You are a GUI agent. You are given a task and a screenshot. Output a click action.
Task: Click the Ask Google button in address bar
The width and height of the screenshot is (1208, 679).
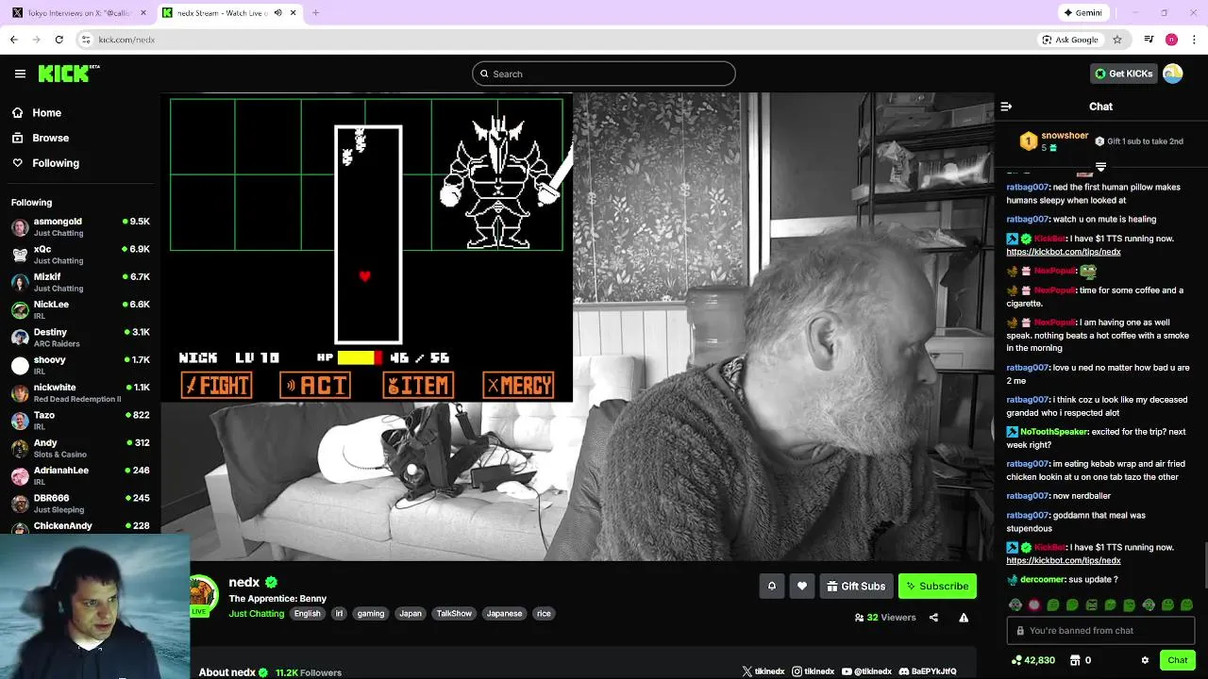pyautogui.click(x=1070, y=40)
